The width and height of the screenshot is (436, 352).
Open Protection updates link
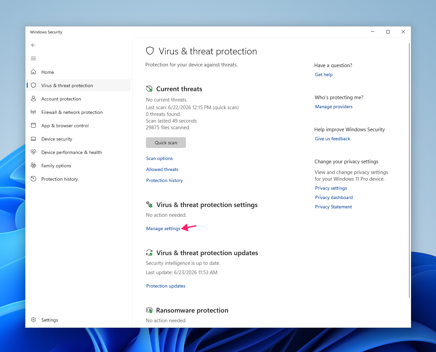click(x=166, y=286)
